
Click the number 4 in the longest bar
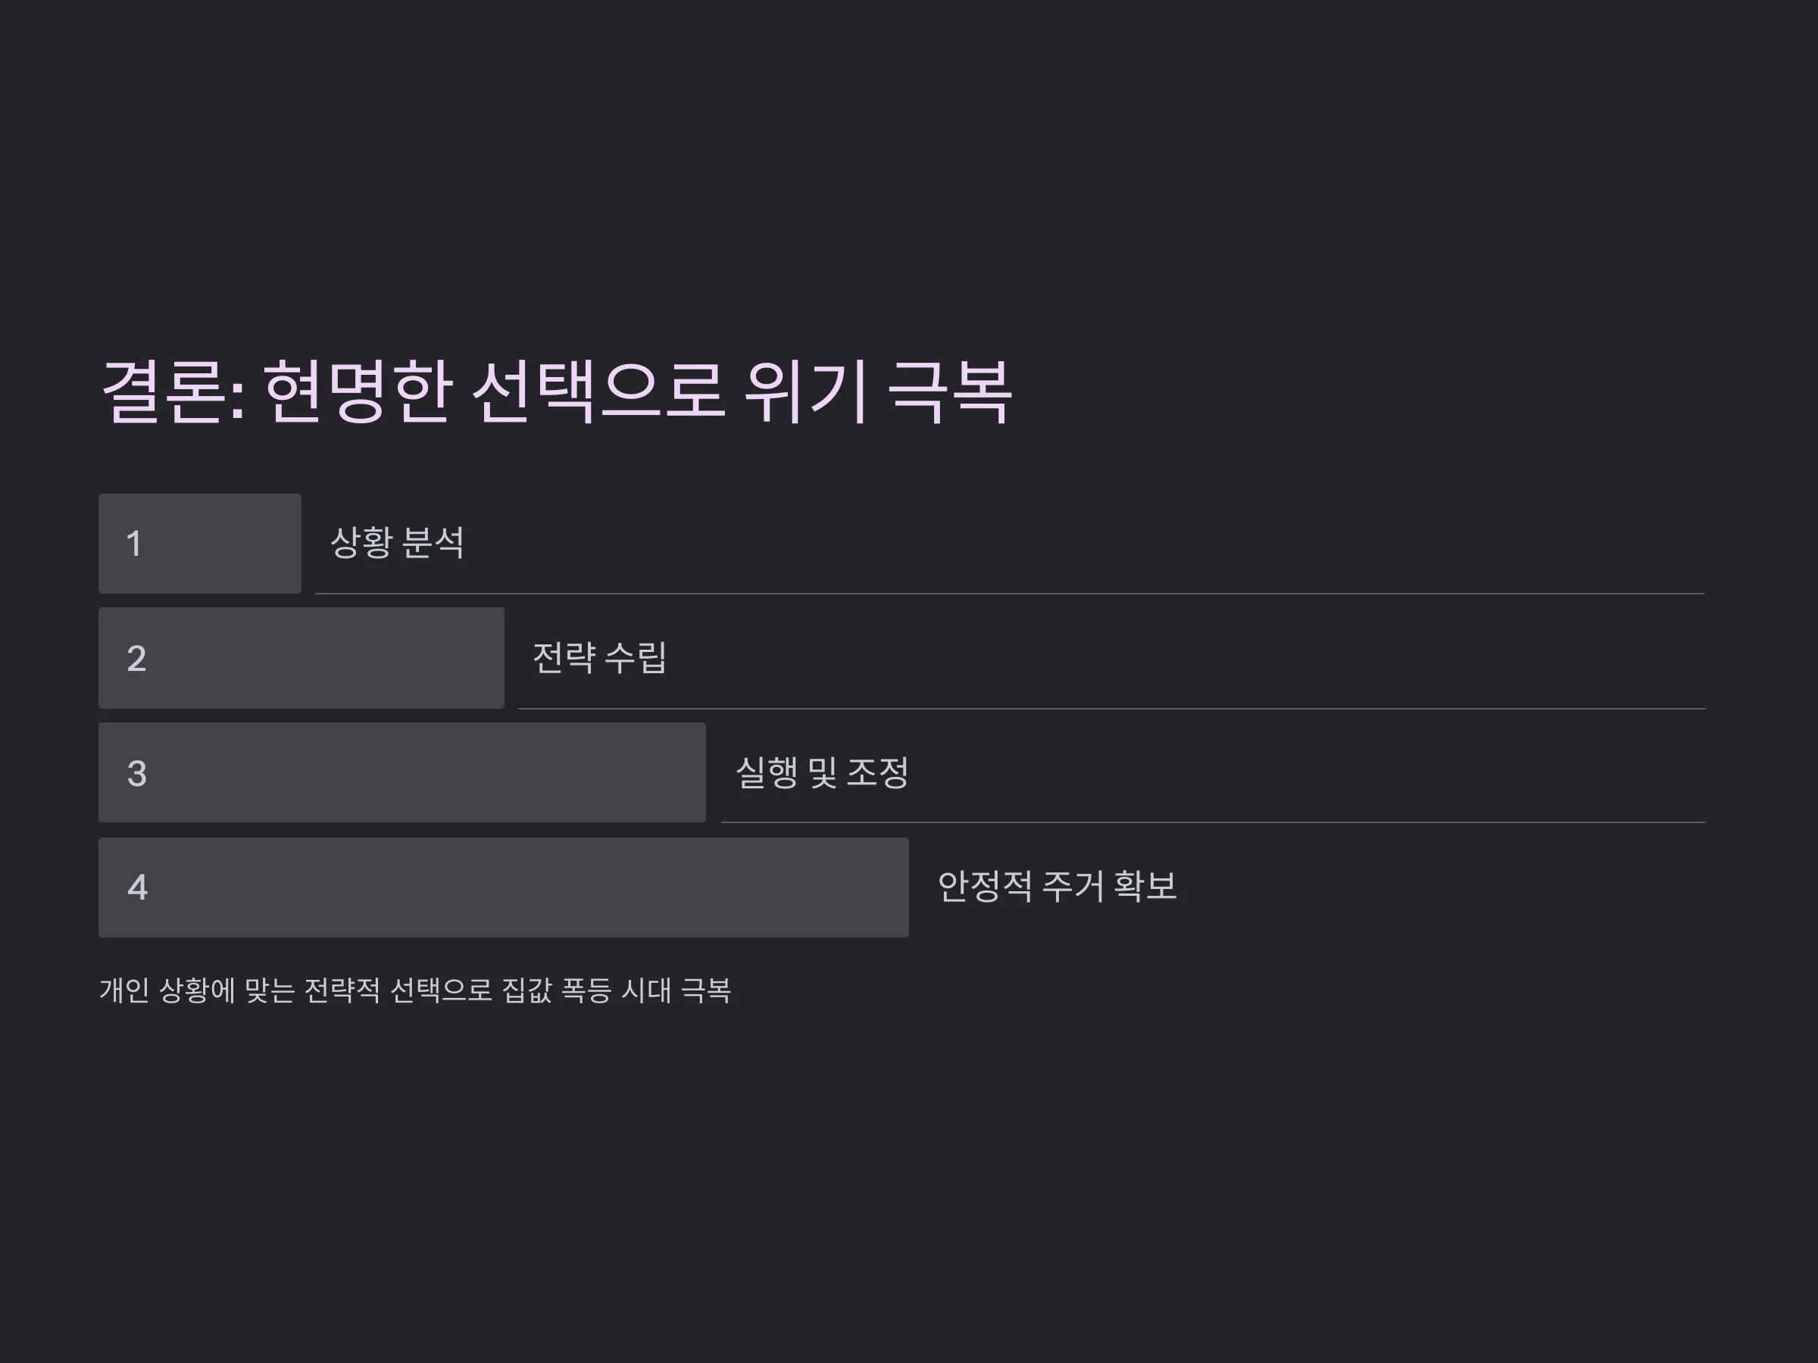tap(137, 887)
